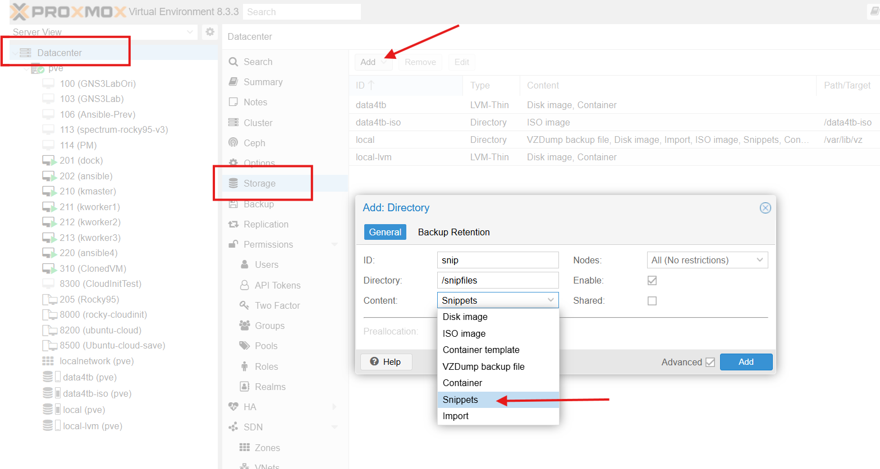Switch to Backup Retention tab
The width and height of the screenshot is (880, 469).
click(453, 232)
